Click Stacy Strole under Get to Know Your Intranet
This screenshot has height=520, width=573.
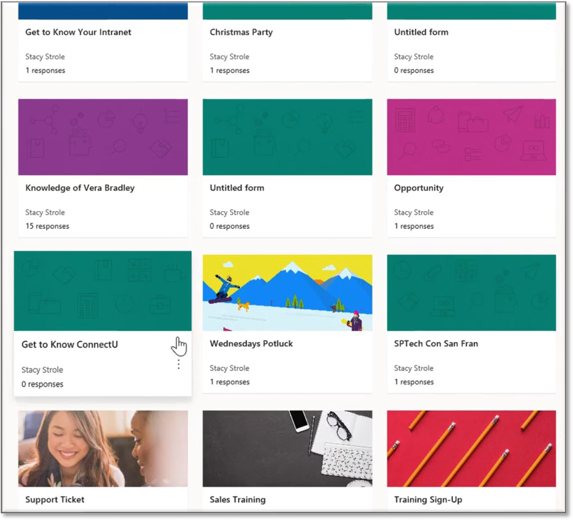point(45,57)
